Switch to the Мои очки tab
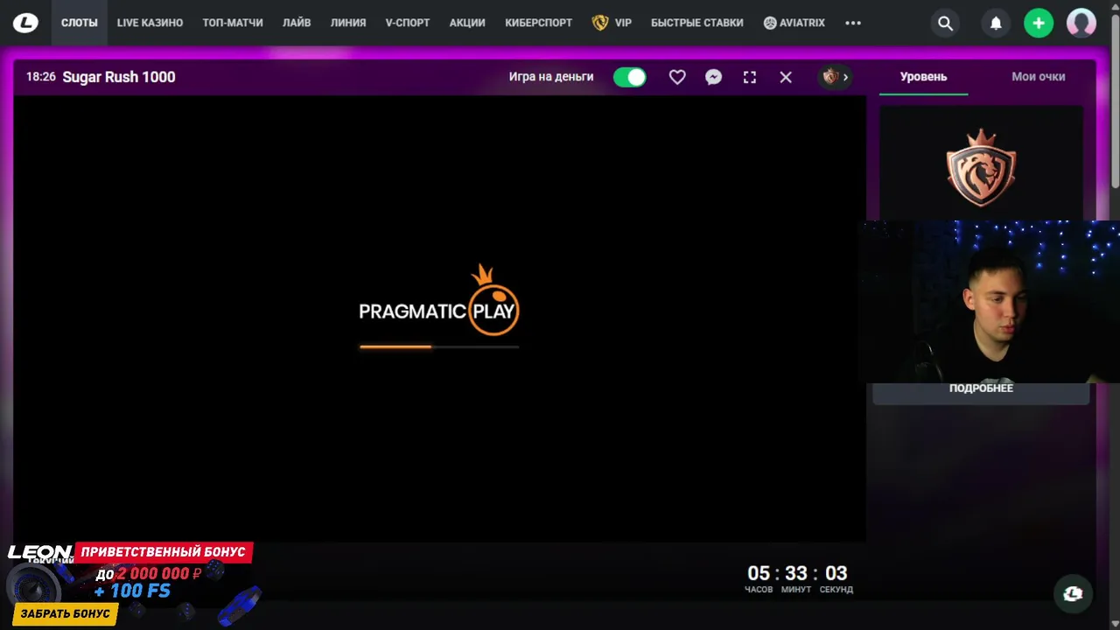The height and width of the screenshot is (630, 1120). [x=1039, y=77]
